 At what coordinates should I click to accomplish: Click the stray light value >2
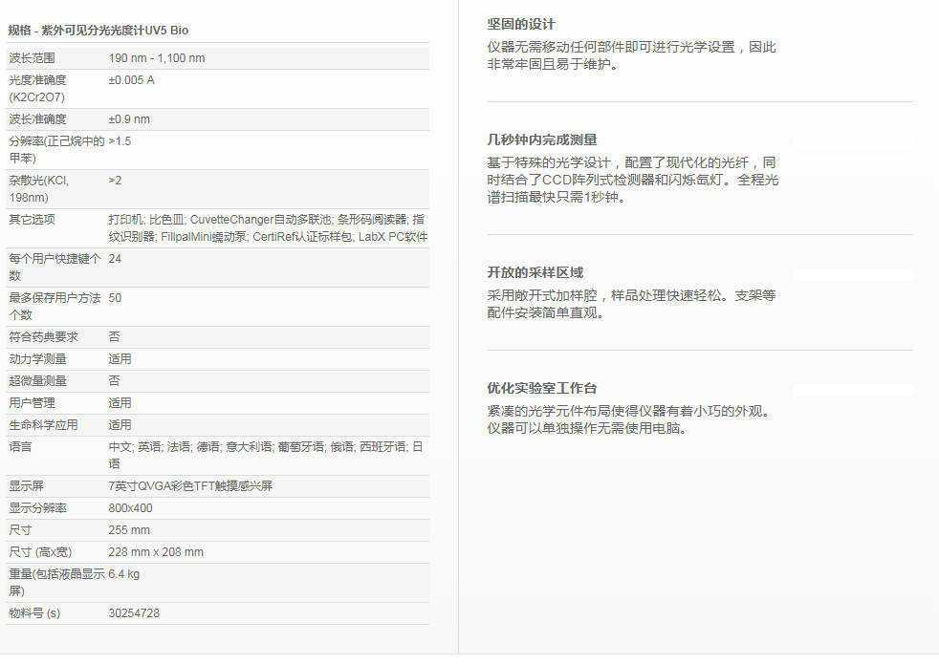coord(116,181)
